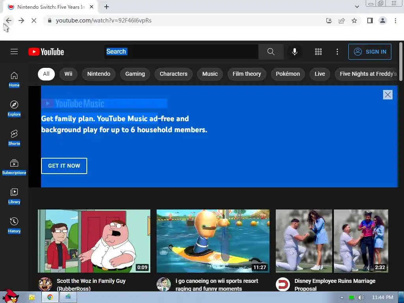Open canoeing video channel avatar
Image resolution: width=404 pixels, height=303 pixels.
point(164,284)
